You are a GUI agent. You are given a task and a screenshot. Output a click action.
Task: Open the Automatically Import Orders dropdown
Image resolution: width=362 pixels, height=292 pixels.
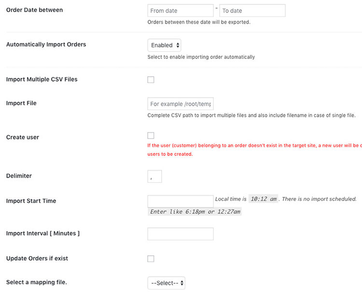click(164, 45)
